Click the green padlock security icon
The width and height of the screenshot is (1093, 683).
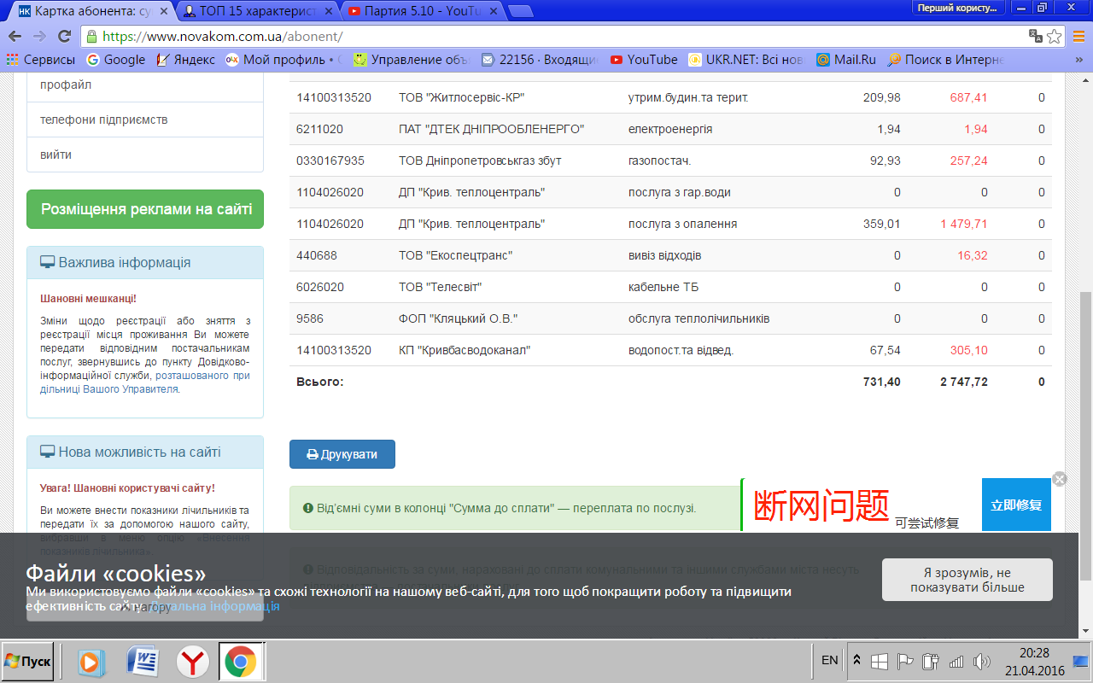[x=92, y=37]
